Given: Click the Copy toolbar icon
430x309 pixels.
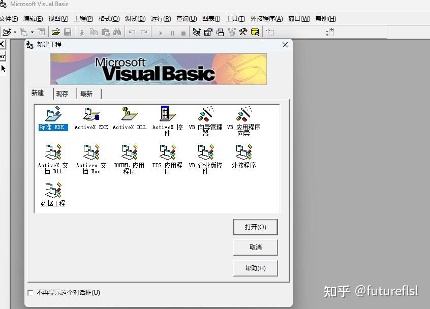Looking at the screenshot, I should pos(94,32).
